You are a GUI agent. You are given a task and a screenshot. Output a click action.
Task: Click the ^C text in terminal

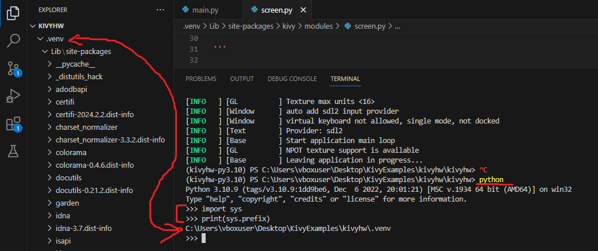coord(483,170)
